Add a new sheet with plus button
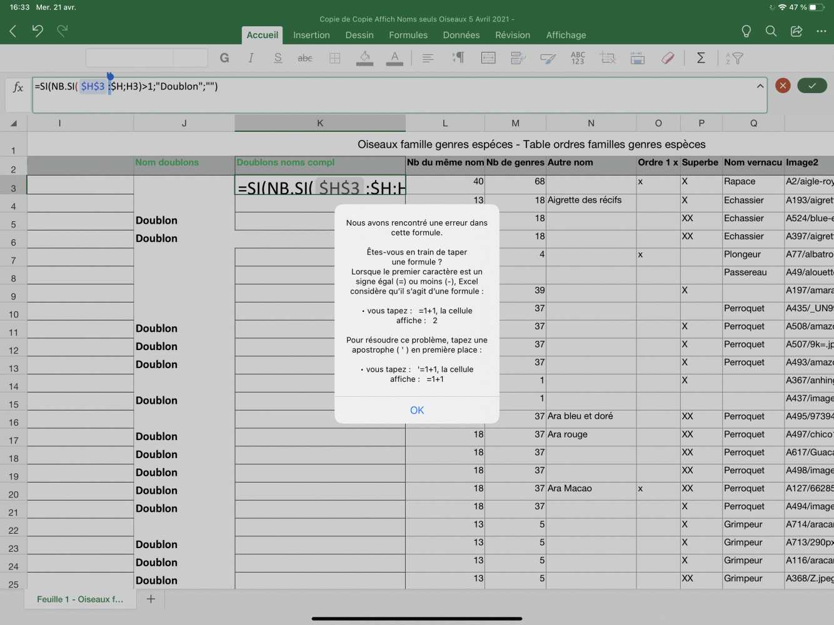 point(151,599)
